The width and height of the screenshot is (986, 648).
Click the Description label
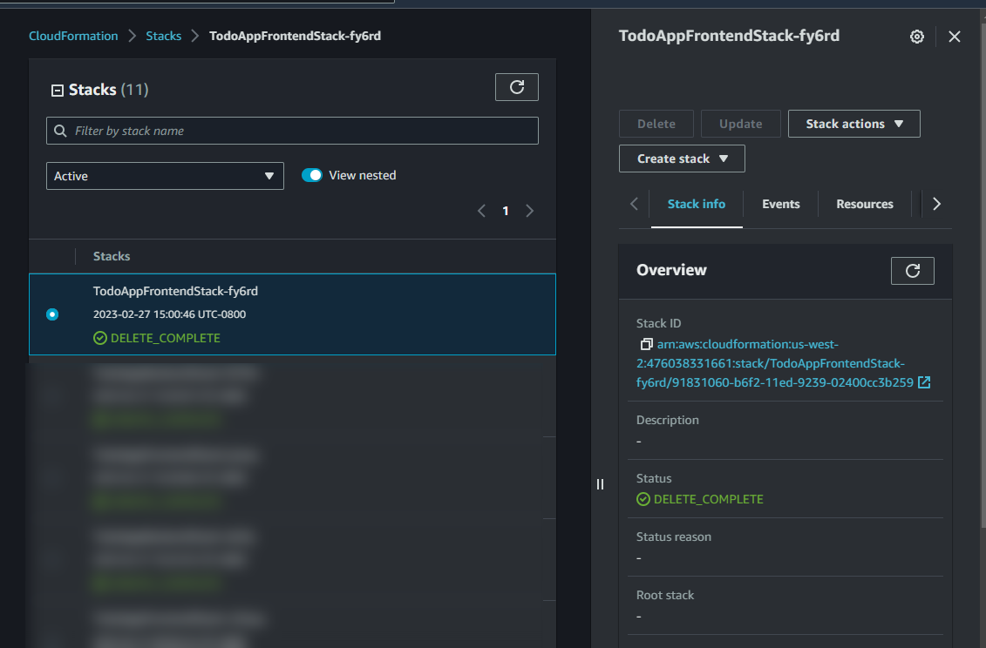(x=667, y=420)
